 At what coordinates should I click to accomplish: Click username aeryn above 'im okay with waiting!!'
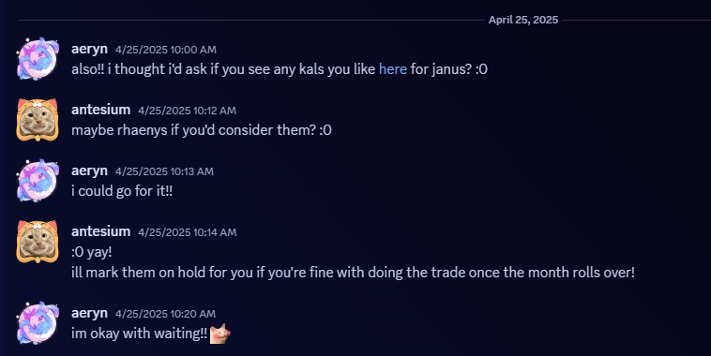pos(89,313)
